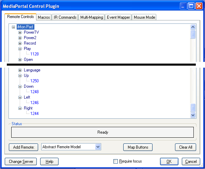
Task: Click the Map Buttons button
Action: click(138, 147)
